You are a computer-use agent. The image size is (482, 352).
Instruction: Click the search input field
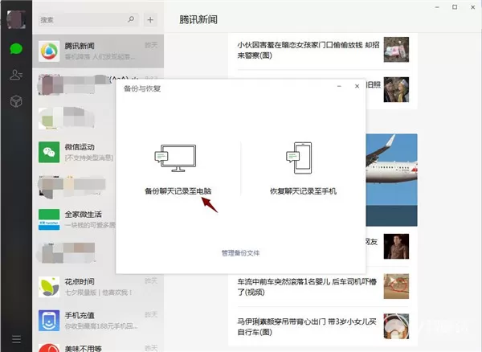coord(88,20)
